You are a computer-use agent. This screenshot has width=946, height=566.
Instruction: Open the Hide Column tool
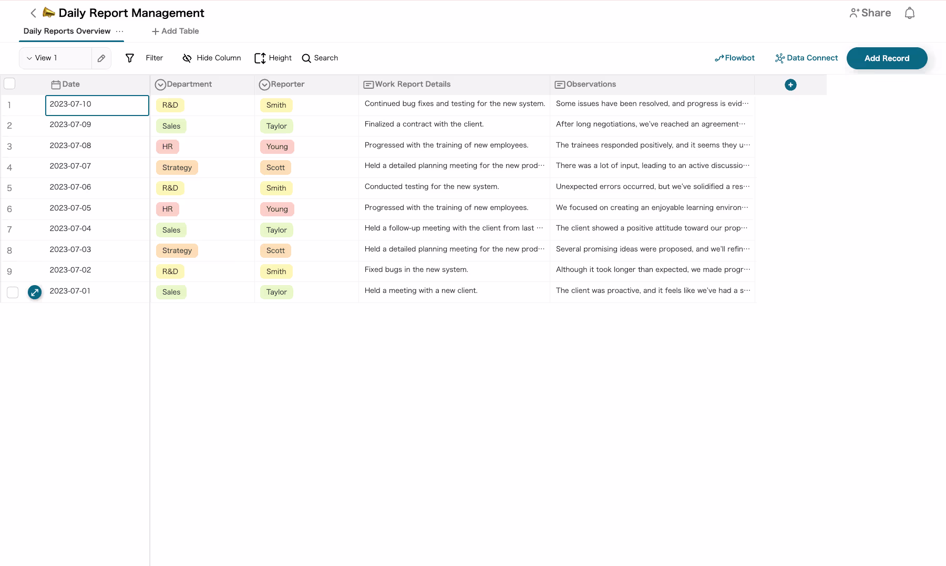tap(187, 58)
